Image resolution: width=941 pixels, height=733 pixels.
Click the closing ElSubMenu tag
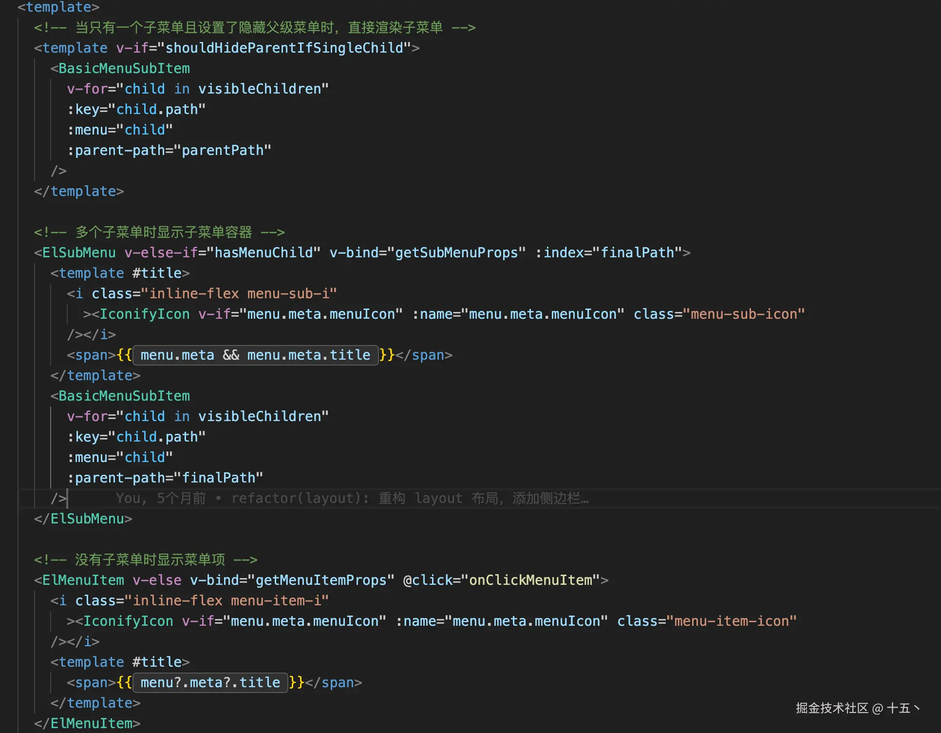[83, 519]
